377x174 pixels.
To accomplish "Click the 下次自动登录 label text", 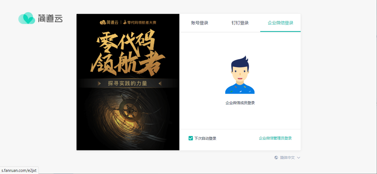I will [x=205, y=138].
